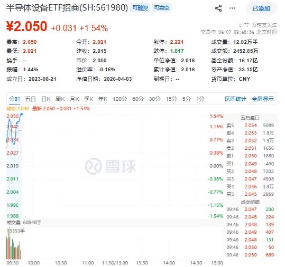This screenshot has height=267, width=285.
Task: Click the trade entry with volume 224
Action: (250, 217)
